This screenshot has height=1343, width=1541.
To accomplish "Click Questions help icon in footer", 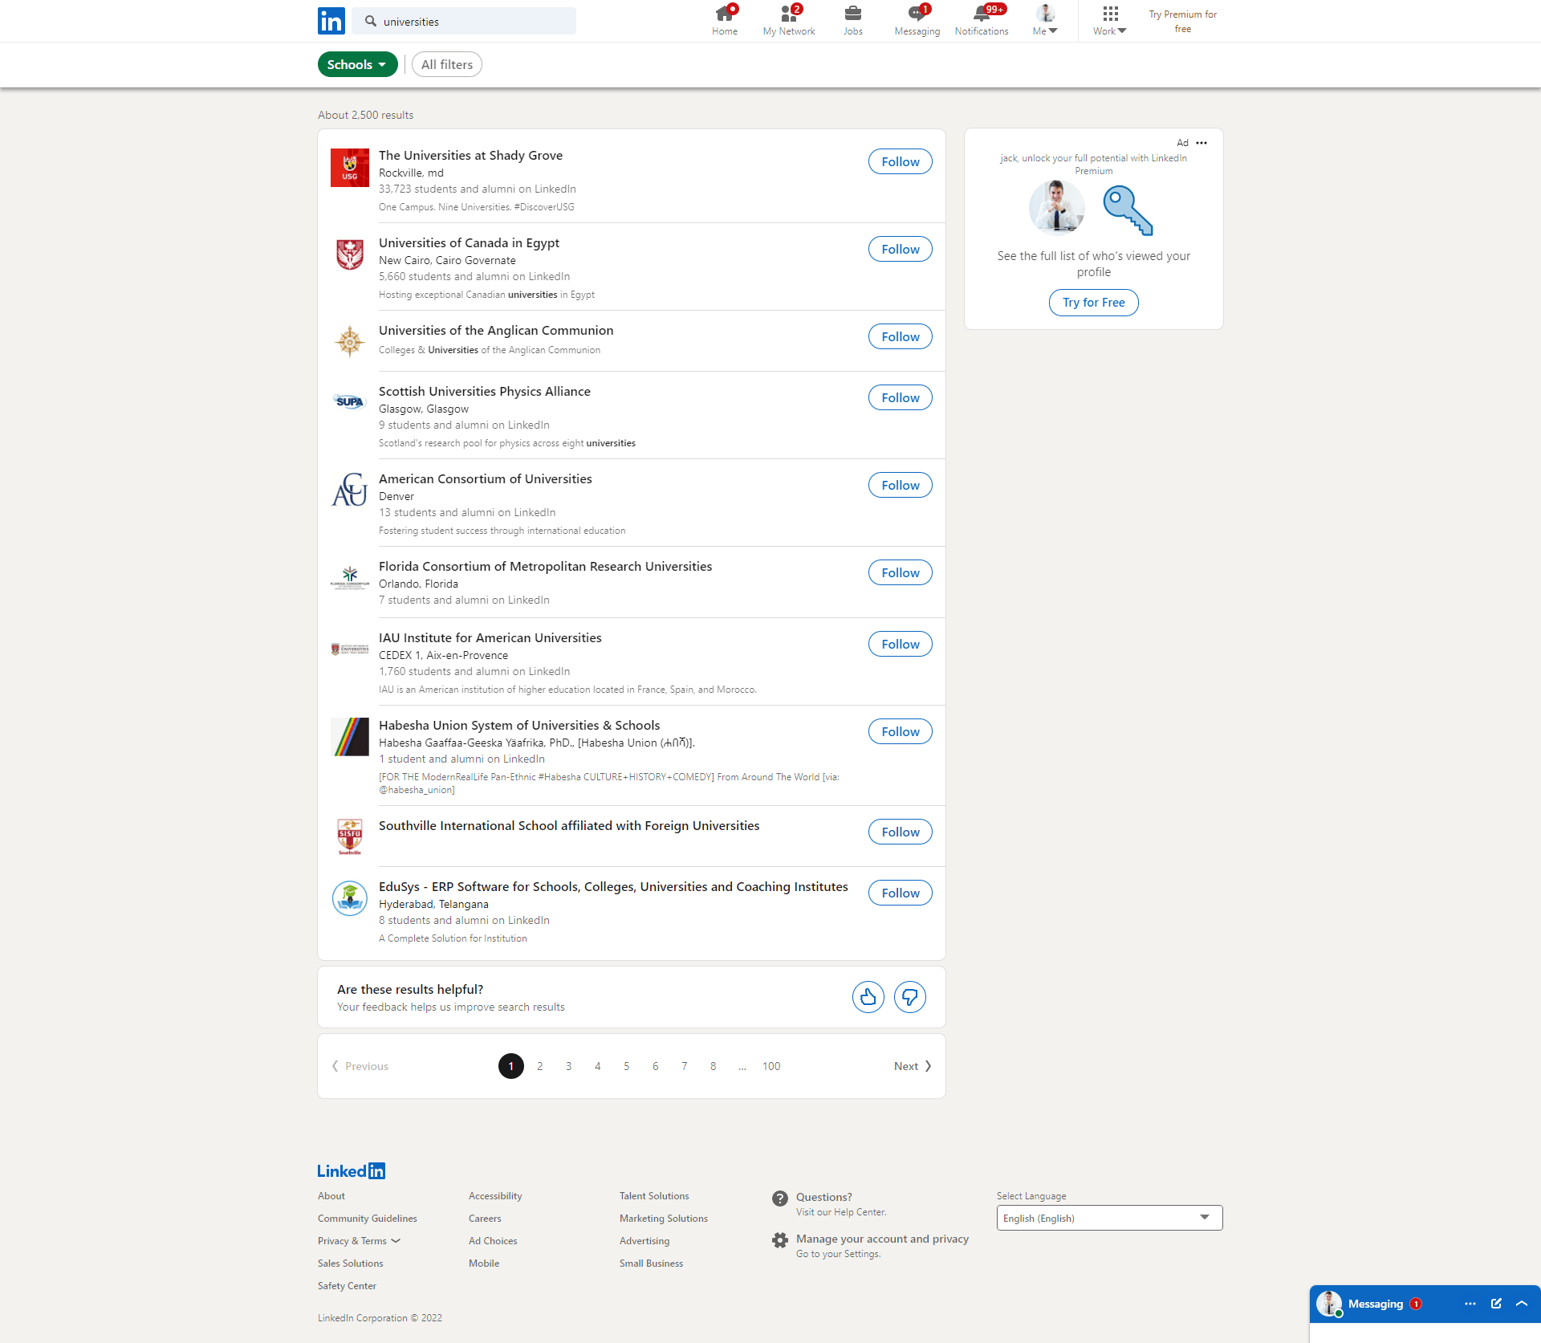I will (x=780, y=1199).
